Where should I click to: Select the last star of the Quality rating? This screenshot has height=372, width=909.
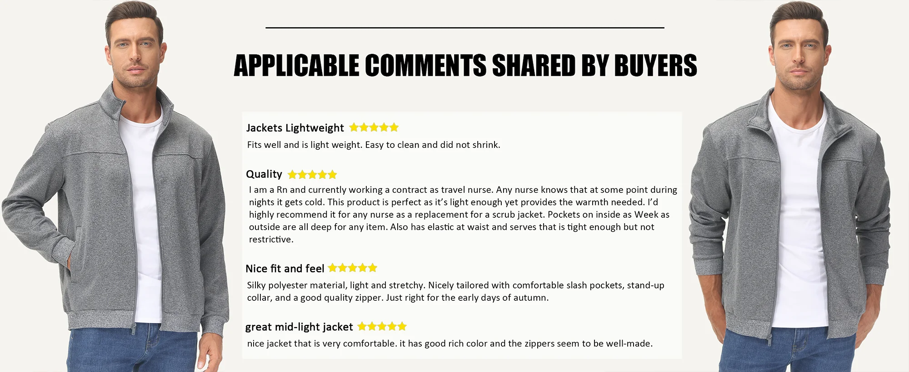pyautogui.click(x=332, y=175)
